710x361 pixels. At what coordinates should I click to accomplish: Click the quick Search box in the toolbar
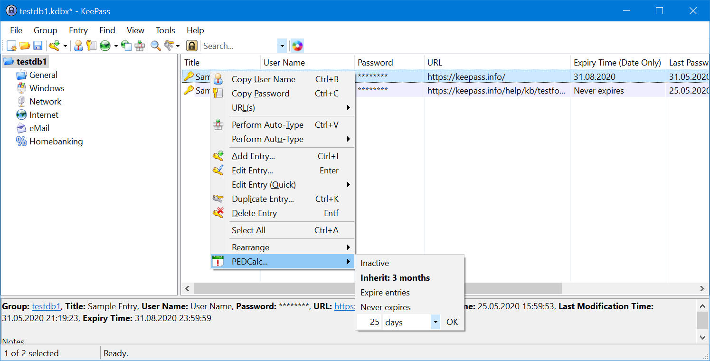coord(239,46)
